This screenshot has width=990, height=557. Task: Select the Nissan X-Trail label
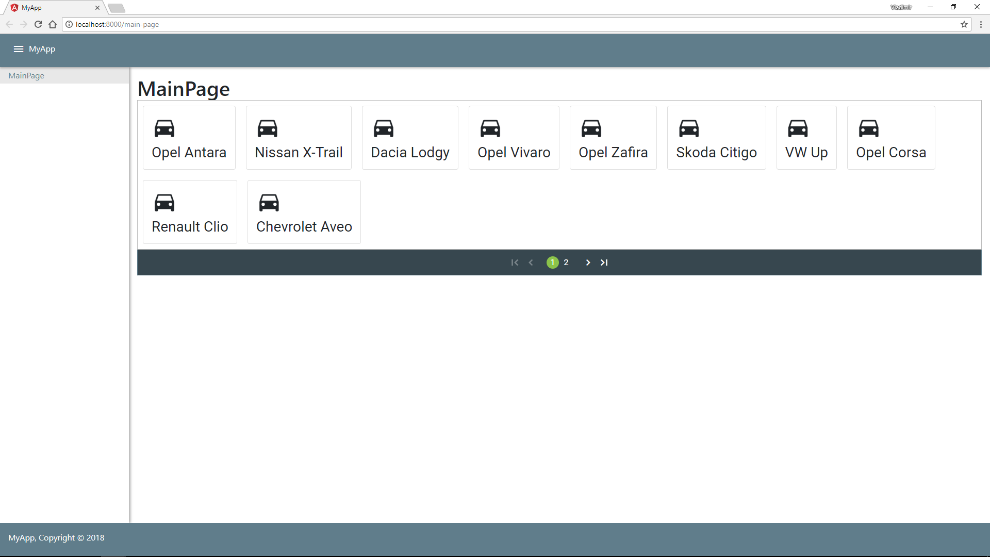299,153
